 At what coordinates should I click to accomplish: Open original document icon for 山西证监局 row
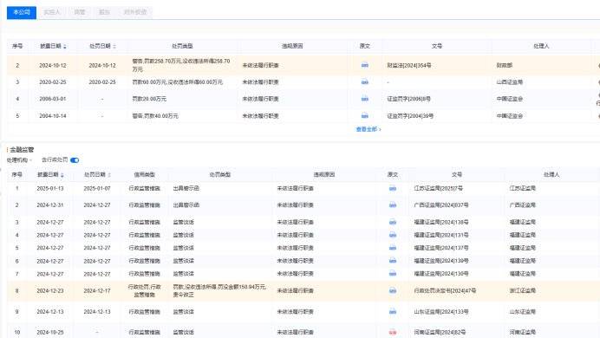coord(365,81)
